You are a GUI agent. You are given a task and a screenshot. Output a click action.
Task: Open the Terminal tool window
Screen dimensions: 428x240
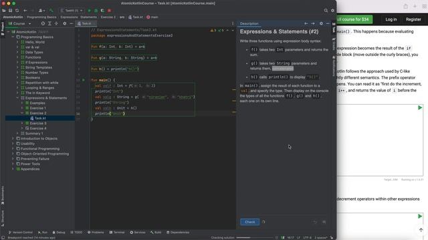[x=117, y=233]
